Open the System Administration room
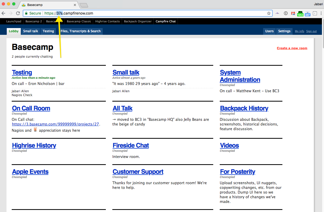 click(x=240, y=76)
